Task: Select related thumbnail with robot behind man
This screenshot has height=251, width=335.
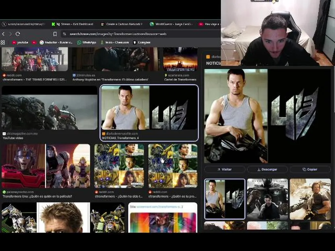Action: (x=267, y=199)
